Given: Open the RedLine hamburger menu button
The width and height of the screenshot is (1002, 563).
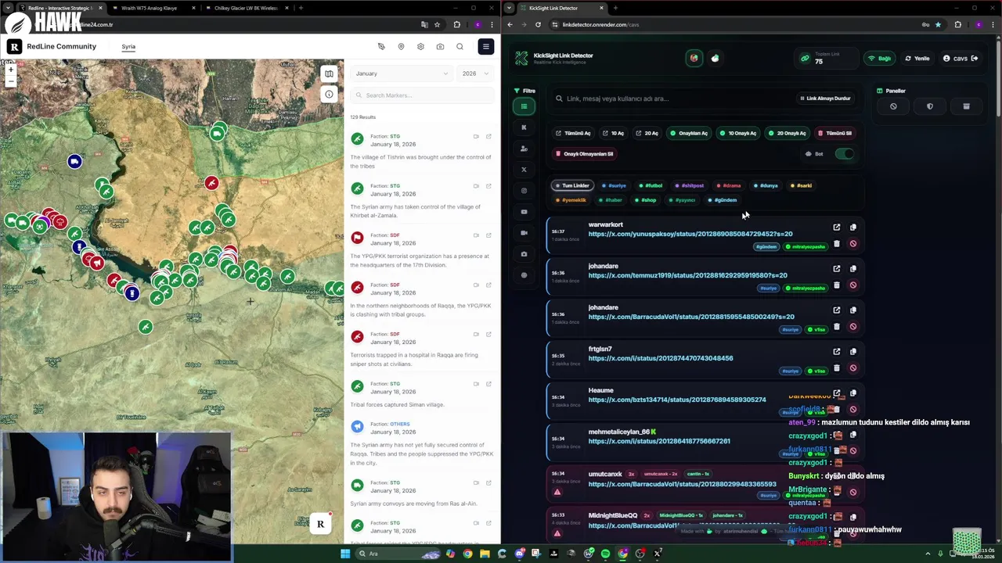Looking at the screenshot, I should click(x=485, y=46).
